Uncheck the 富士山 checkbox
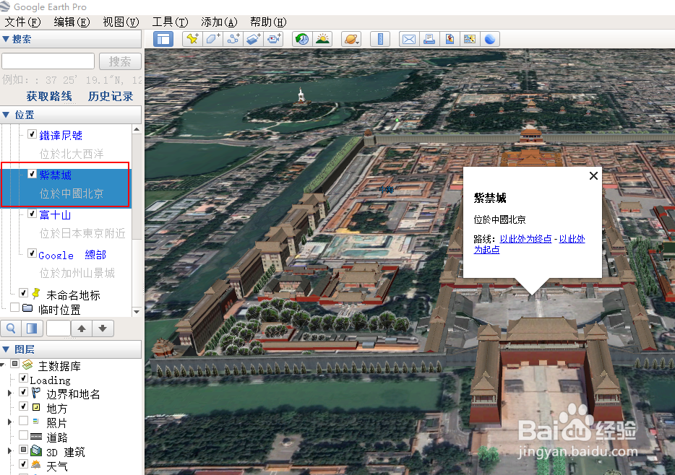This screenshot has width=675, height=475. [x=32, y=213]
